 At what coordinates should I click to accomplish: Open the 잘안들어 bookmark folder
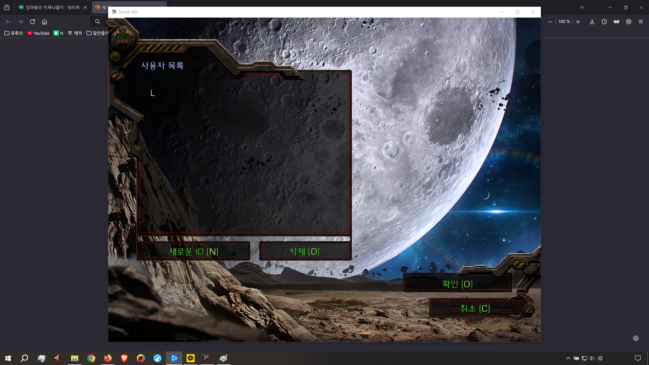pos(97,33)
